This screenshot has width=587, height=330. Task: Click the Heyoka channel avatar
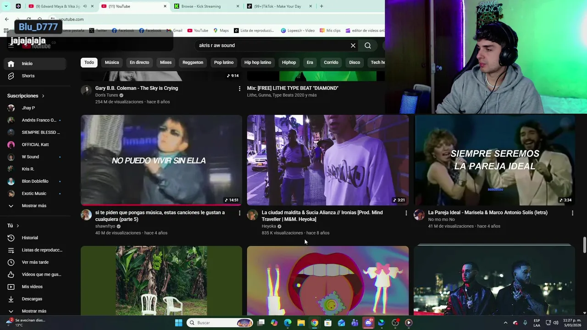click(x=253, y=215)
